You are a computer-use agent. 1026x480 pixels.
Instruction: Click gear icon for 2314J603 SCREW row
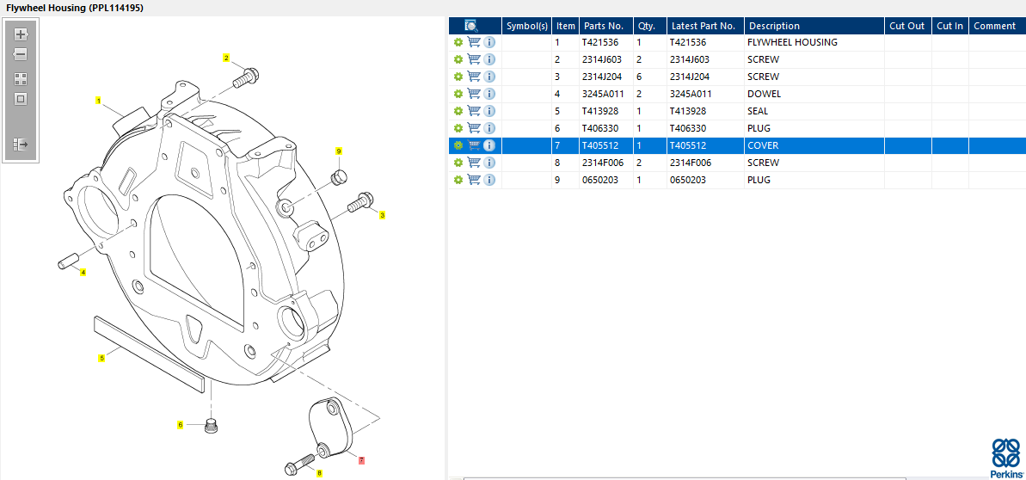click(x=458, y=59)
